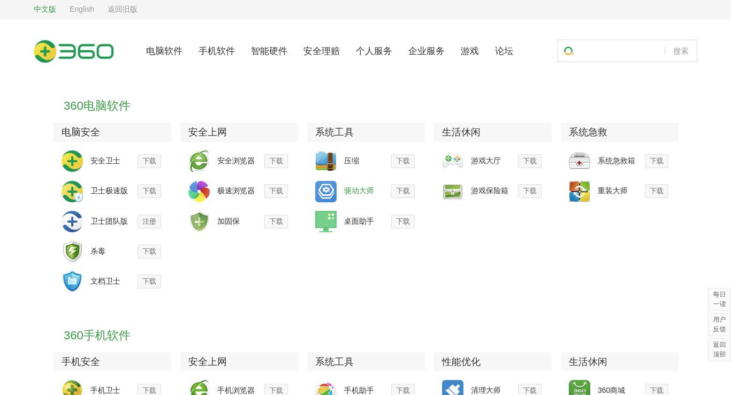Click the search box magnifier icon
The image size is (731, 395).
point(569,51)
